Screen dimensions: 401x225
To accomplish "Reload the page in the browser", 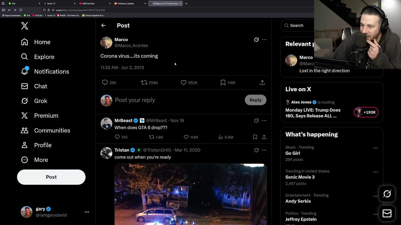I will 21,10.
